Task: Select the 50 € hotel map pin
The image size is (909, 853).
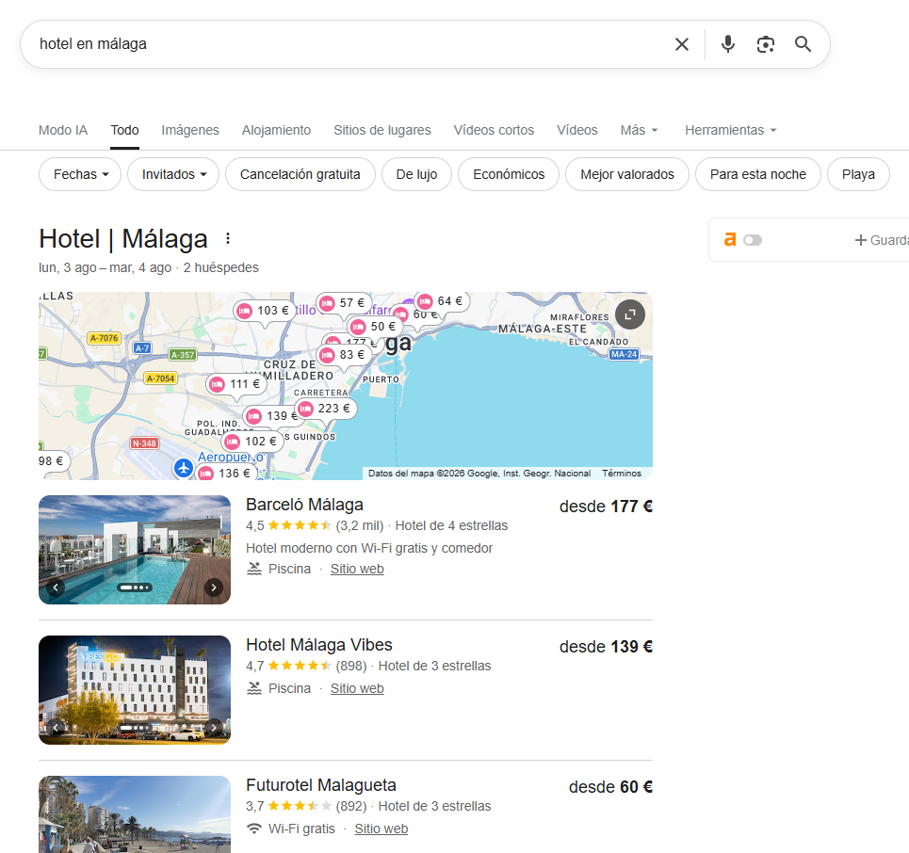Action: [x=375, y=327]
